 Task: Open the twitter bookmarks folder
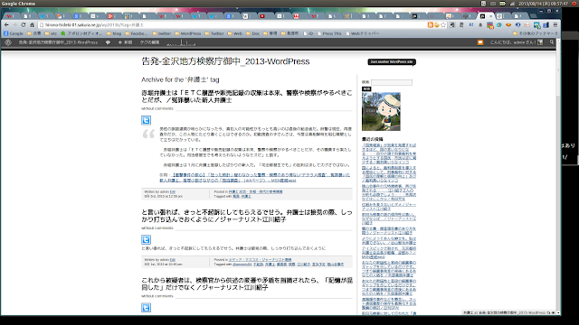(161, 33)
